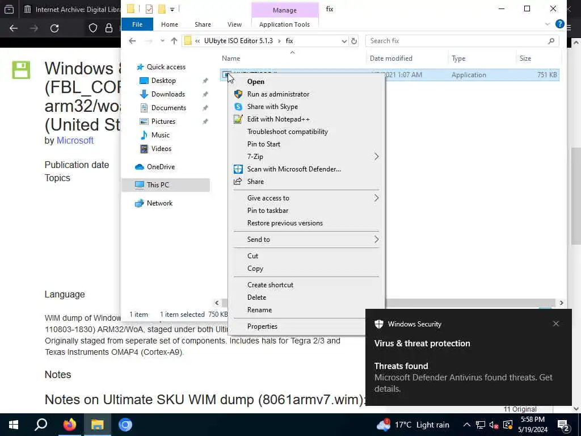Open Music in navigation pane
Image resolution: width=581 pixels, height=436 pixels.
click(161, 135)
